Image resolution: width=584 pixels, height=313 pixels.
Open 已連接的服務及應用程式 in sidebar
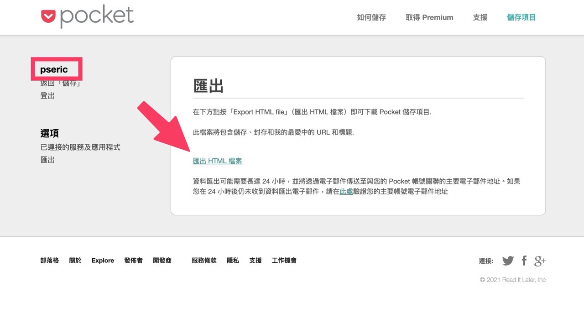click(x=80, y=147)
